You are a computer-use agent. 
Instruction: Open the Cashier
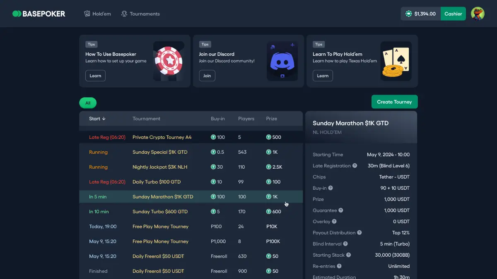[x=453, y=14]
